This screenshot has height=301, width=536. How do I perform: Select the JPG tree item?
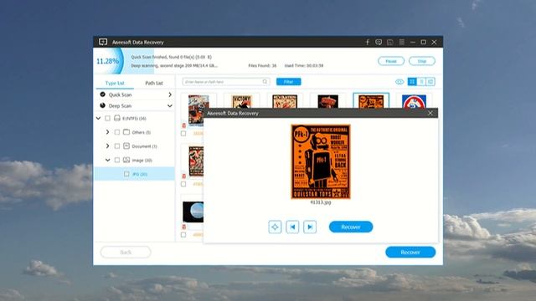tap(134, 174)
